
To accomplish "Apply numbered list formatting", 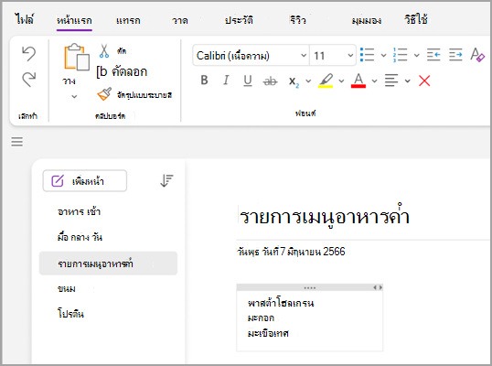I will coord(400,55).
